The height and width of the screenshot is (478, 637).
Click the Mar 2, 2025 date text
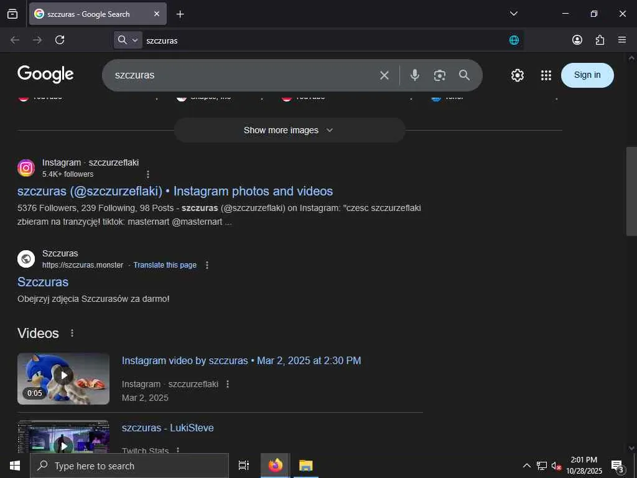pyautogui.click(x=145, y=398)
